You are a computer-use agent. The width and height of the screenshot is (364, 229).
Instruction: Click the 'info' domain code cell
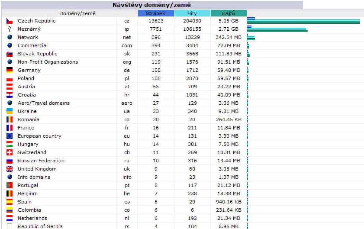point(127,177)
